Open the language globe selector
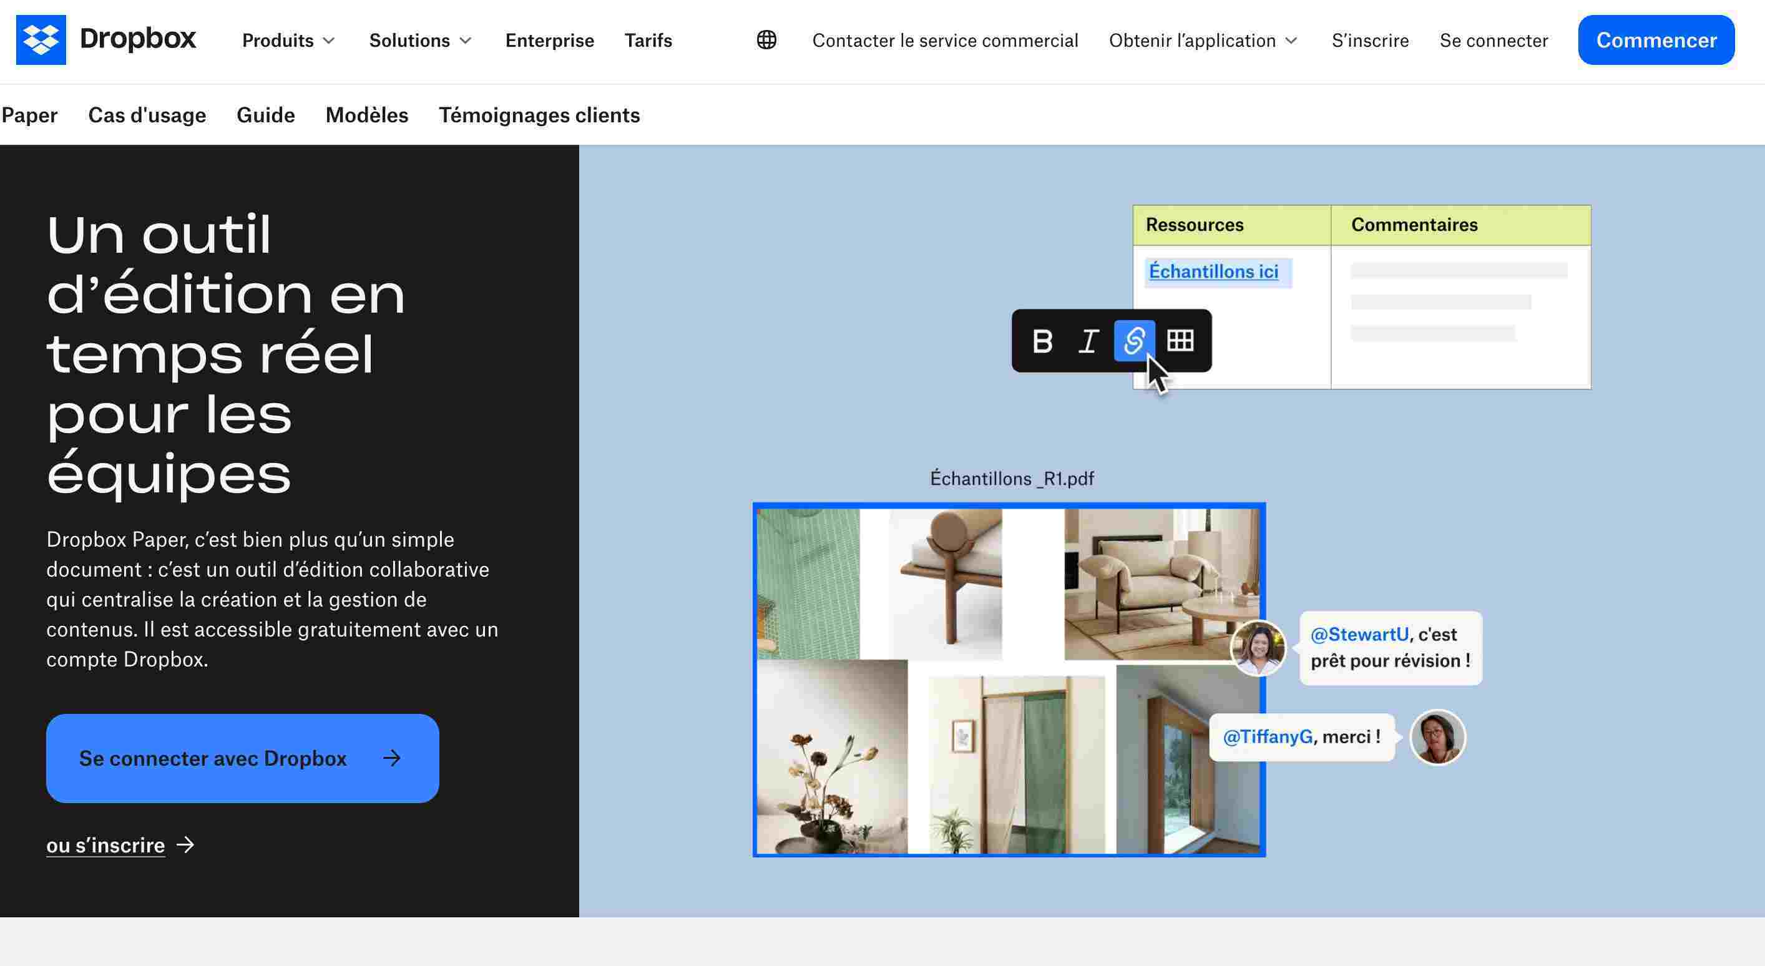Viewport: 1765px width, 966px height. point(766,40)
